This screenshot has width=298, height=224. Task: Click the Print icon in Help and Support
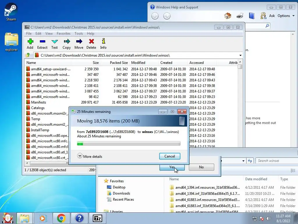coord(240,16)
